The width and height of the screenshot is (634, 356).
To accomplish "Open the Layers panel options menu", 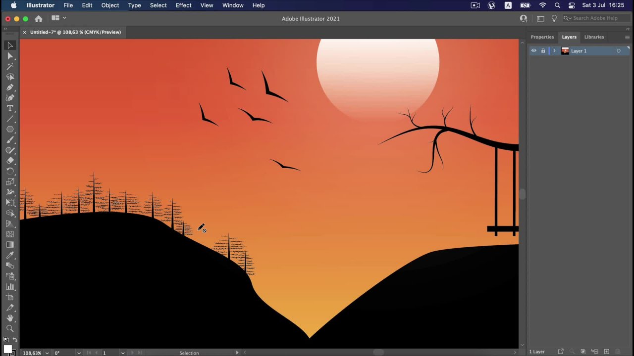I will (x=627, y=37).
